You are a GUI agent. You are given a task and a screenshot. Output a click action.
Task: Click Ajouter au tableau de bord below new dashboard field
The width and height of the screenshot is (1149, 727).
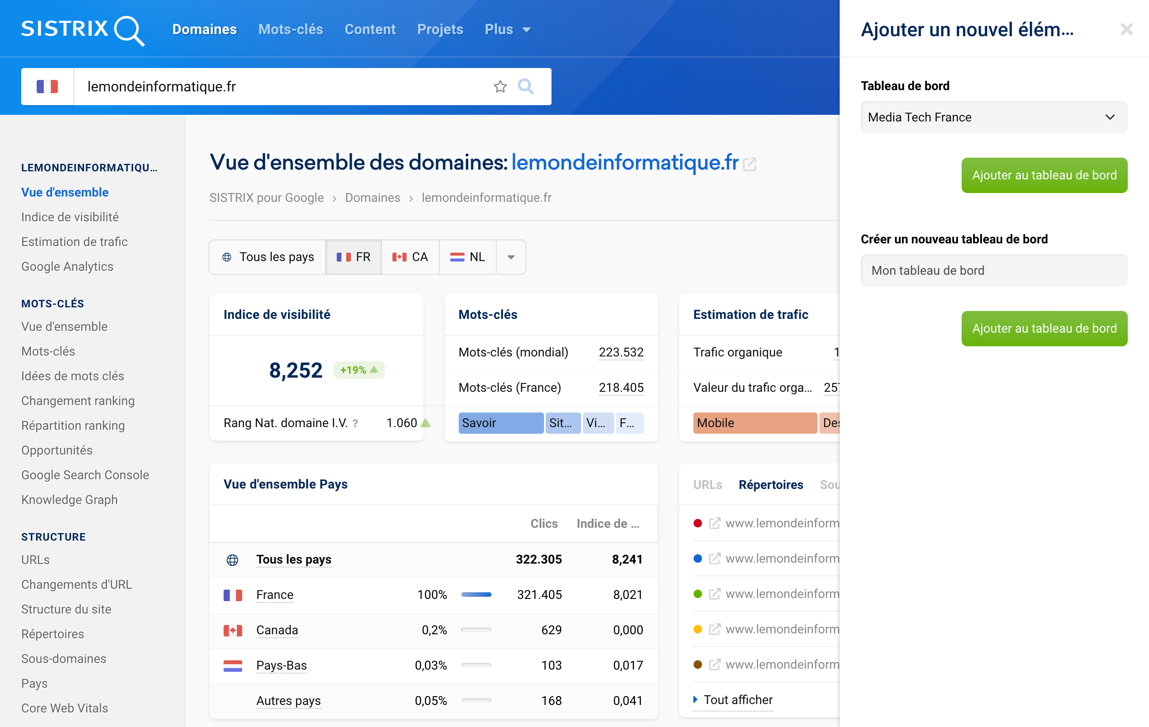coord(1044,329)
